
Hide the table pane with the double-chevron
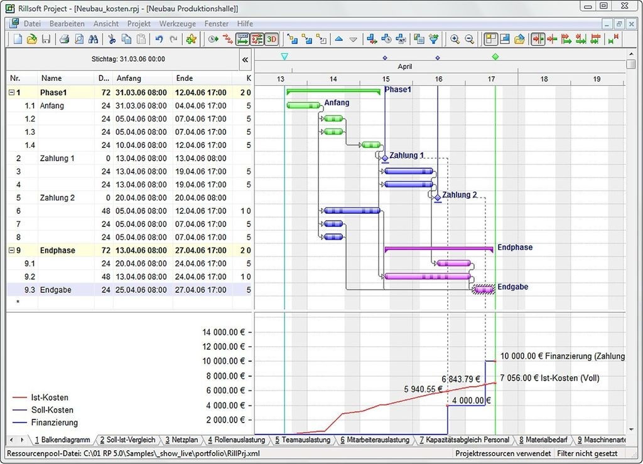245,61
